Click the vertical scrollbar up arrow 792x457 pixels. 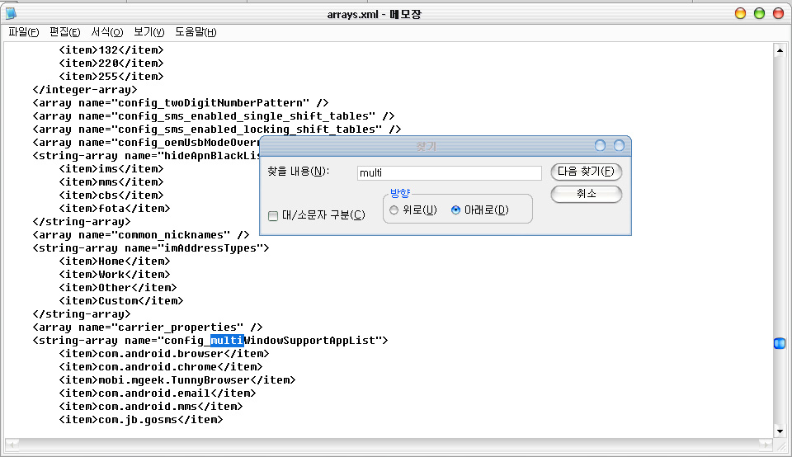(779, 49)
